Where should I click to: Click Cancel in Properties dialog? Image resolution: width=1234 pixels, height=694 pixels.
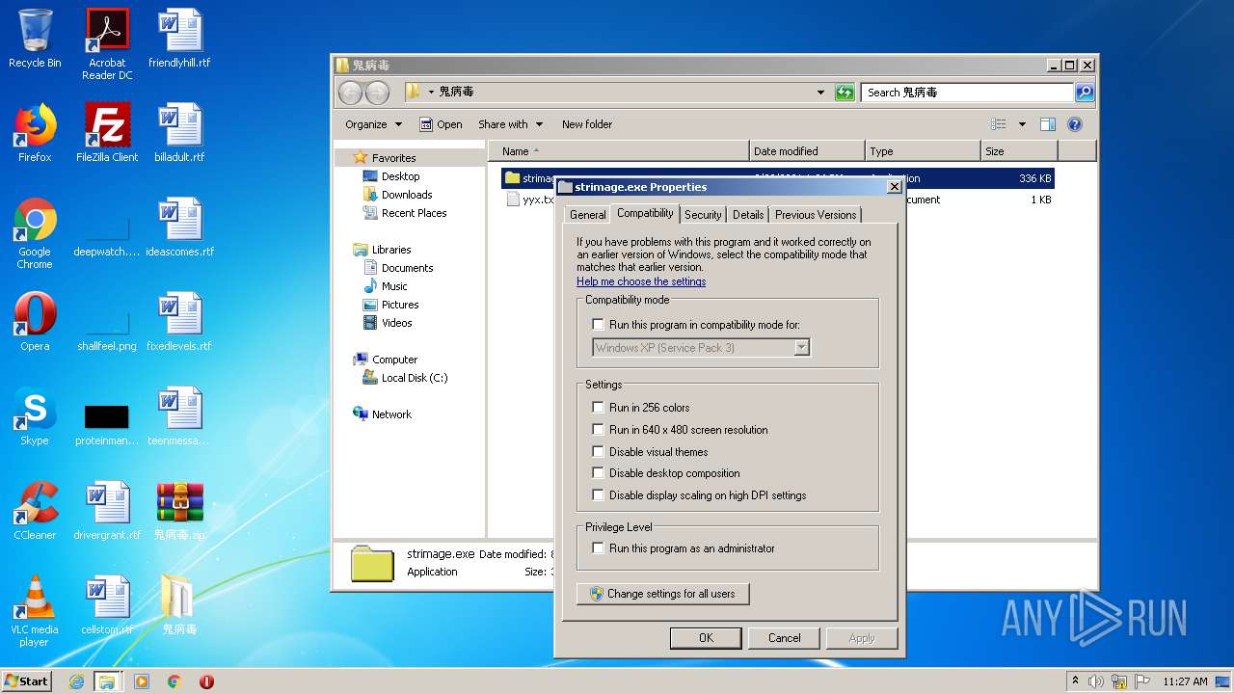[x=784, y=638]
